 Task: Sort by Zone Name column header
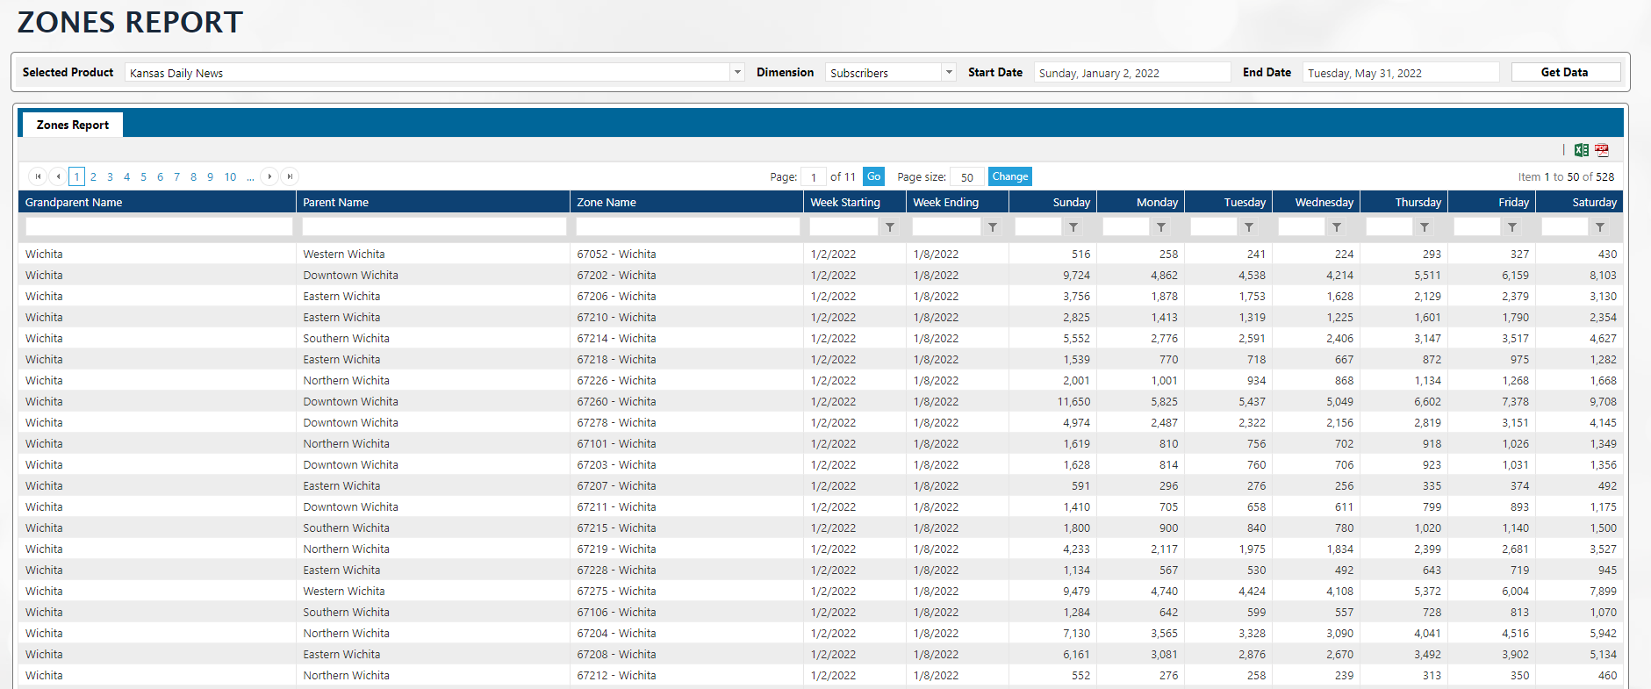(607, 202)
